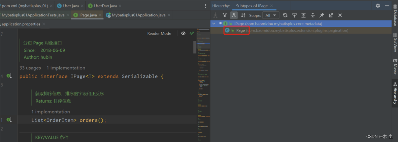
Task: Toggle the Hierarchy sidebar tool button
Action: [395, 93]
